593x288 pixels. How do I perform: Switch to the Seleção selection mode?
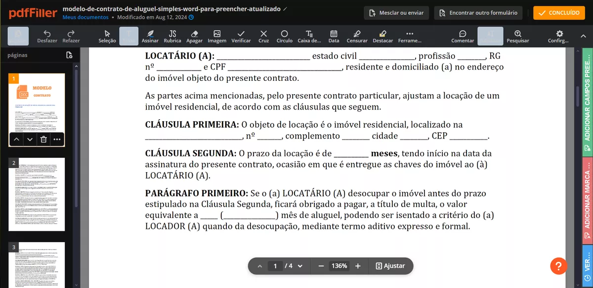pos(107,36)
